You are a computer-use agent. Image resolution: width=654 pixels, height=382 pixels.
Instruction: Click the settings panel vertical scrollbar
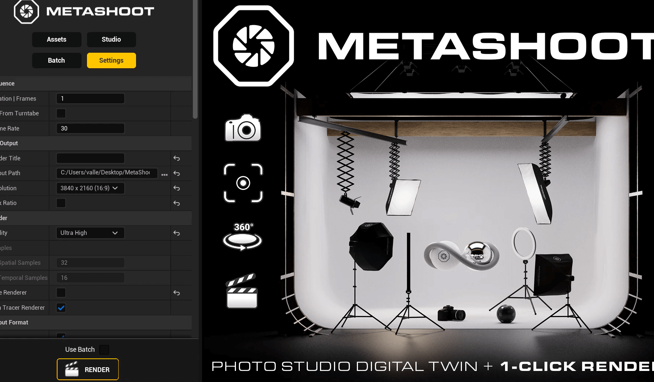(195, 59)
